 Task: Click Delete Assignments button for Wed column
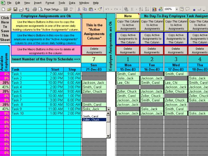click(x=176, y=51)
